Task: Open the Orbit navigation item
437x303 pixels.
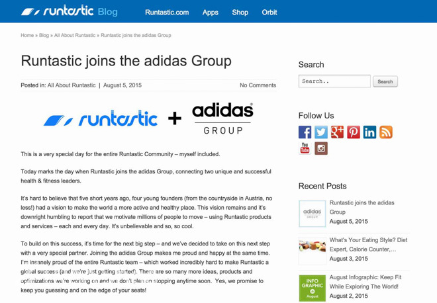Action: 269,13
